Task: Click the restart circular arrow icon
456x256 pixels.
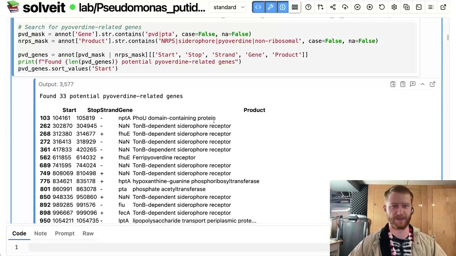Action: point(382,7)
